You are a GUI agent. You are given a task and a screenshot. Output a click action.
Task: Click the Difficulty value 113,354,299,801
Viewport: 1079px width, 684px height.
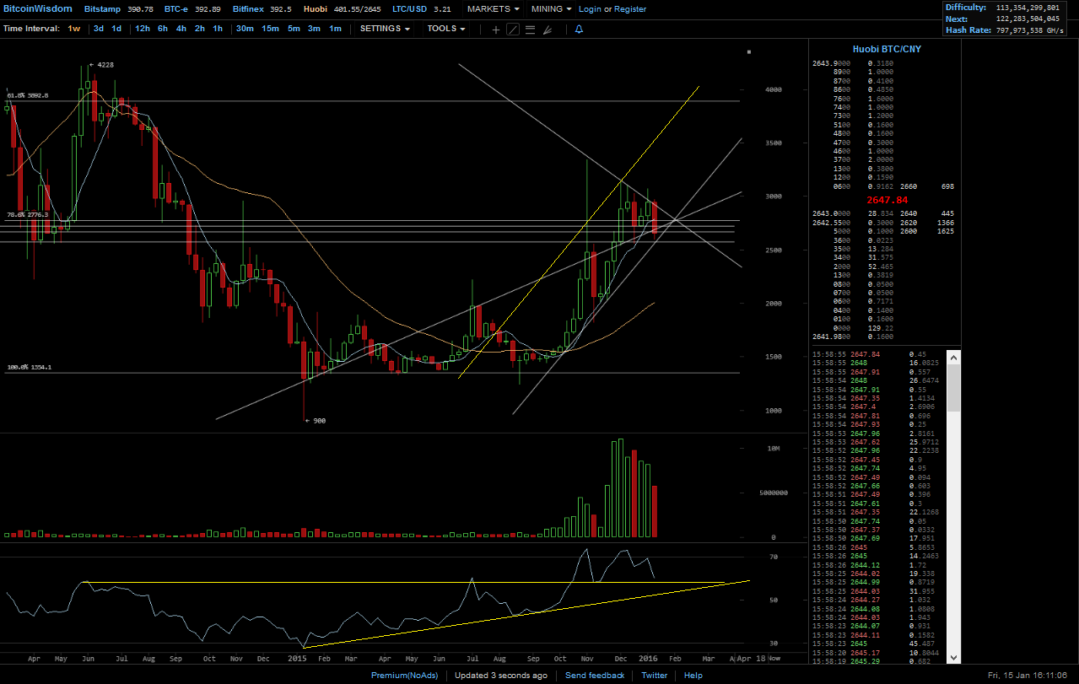click(x=1028, y=8)
